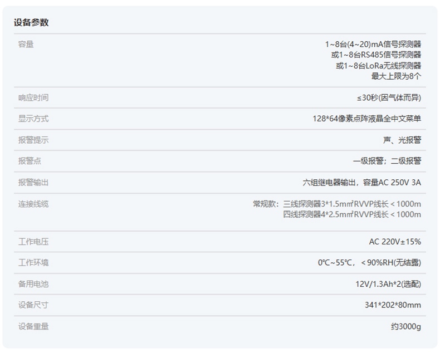Select the 12V/1.3Ah*2(选配) battery value
The height and width of the screenshot is (353, 440).
[388, 284]
